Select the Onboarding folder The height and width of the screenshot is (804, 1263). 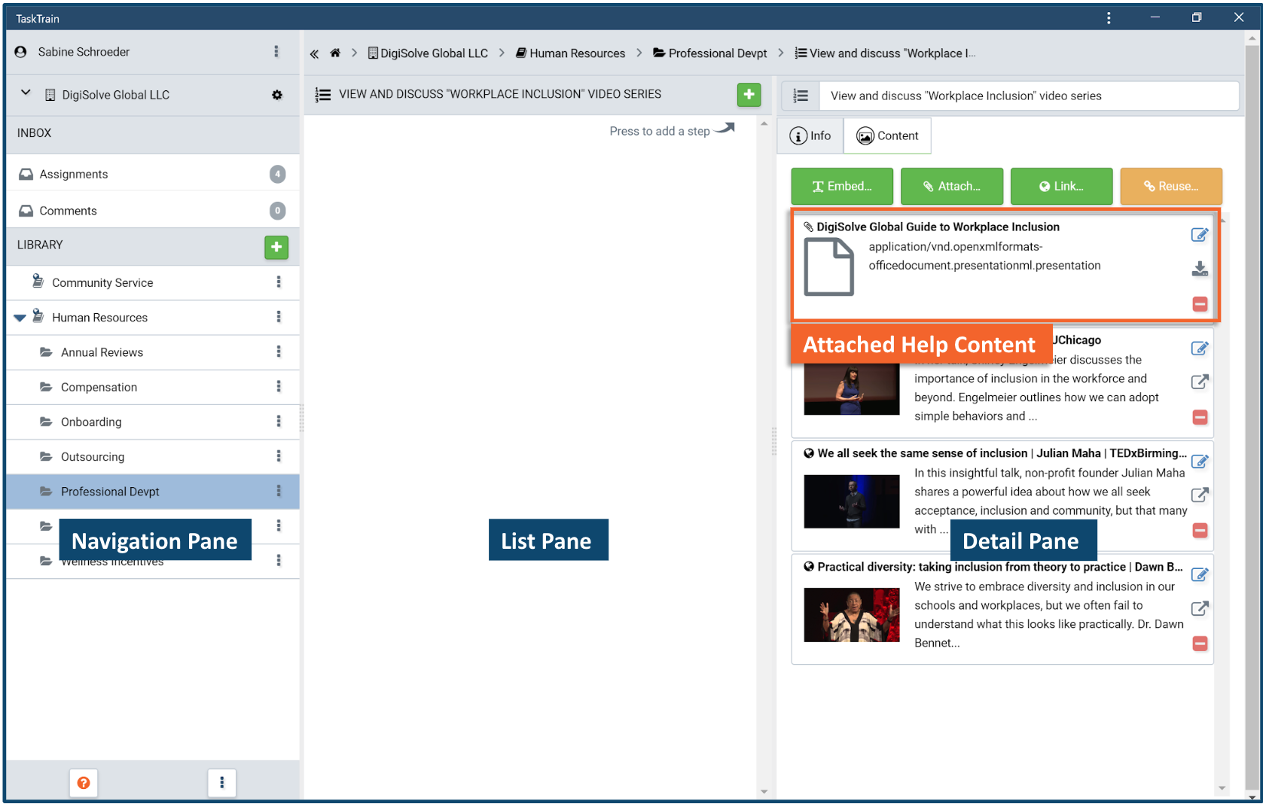coord(91,422)
